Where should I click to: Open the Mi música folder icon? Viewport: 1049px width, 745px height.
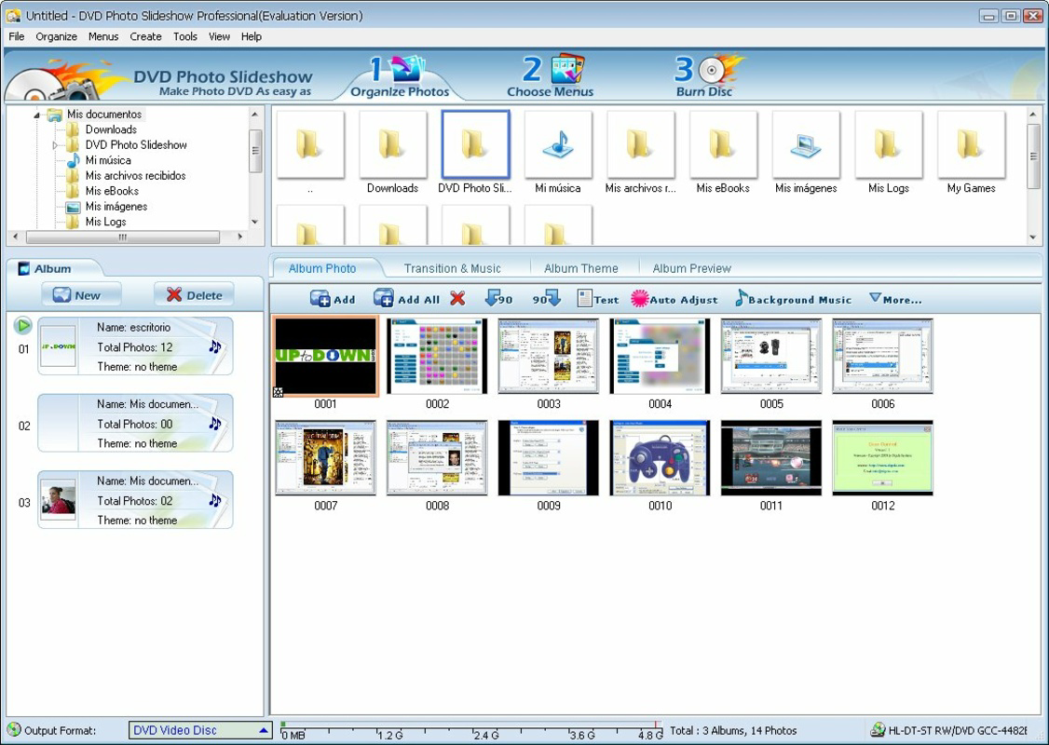pos(558,145)
